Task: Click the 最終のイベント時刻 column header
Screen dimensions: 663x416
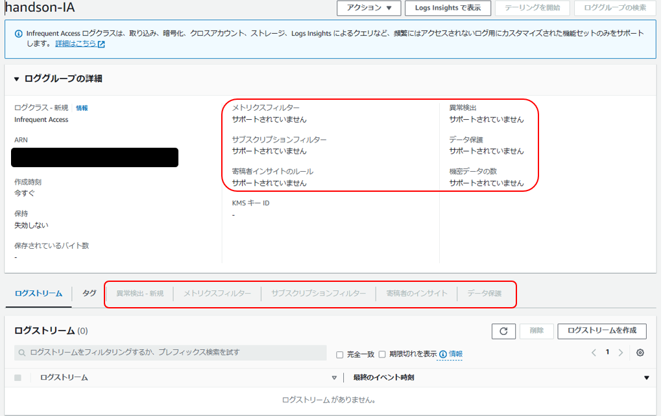Action: click(383, 378)
